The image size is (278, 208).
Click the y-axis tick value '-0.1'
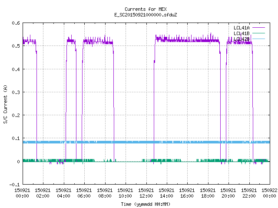14,185
